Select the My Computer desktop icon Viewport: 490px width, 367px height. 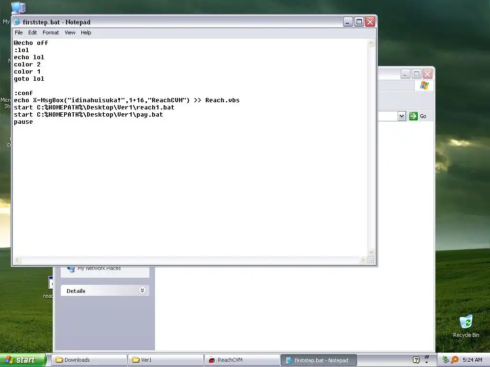[x=18, y=9]
